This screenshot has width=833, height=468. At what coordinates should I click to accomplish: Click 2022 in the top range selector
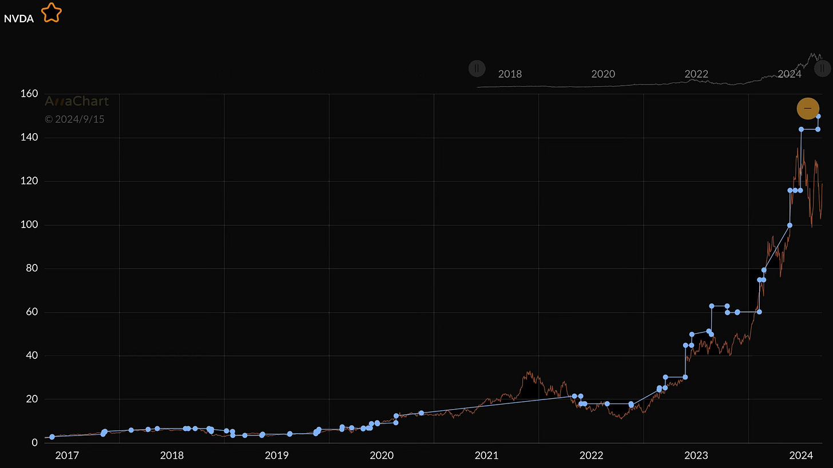coord(696,74)
